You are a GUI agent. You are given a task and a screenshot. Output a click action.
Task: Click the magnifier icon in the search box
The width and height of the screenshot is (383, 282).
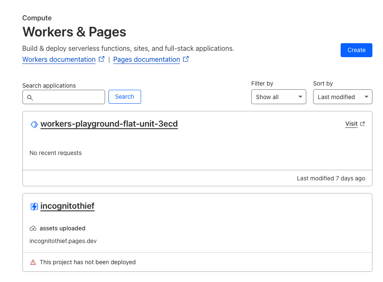click(x=30, y=98)
